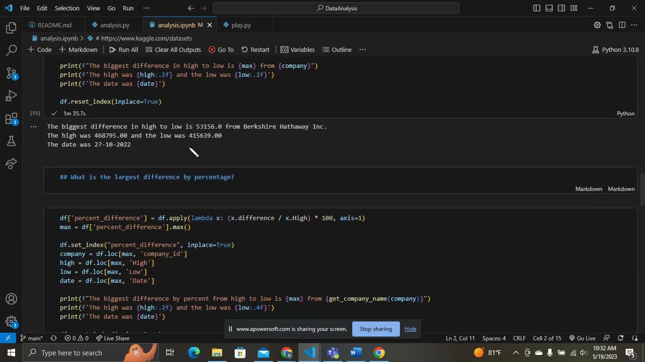Synchronize changes in status bar
This screenshot has height=362, width=645.
(x=53, y=338)
